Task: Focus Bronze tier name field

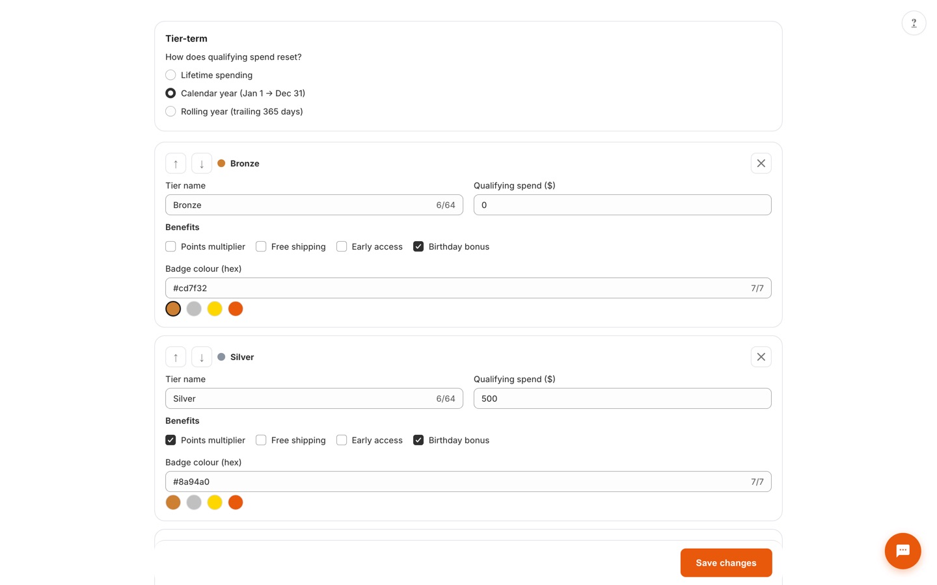Action: (314, 205)
